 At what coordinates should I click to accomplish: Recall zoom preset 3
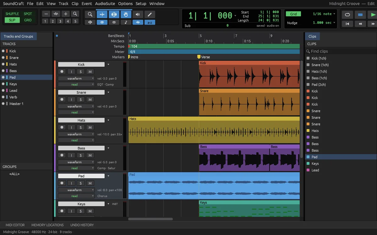tap(60, 21)
